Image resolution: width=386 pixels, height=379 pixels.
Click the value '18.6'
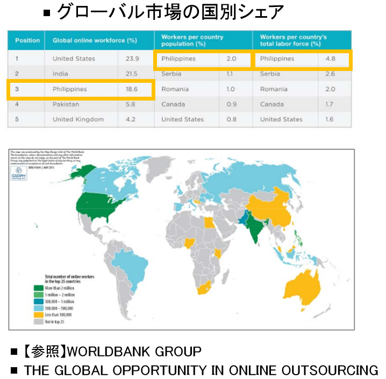(x=132, y=89)
